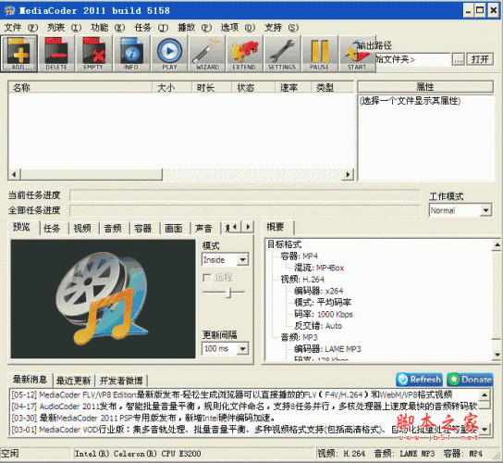Screen dimensions: 503x463
Task: Select the 视频: H.264 tree node
Action: tap(302, 280)
